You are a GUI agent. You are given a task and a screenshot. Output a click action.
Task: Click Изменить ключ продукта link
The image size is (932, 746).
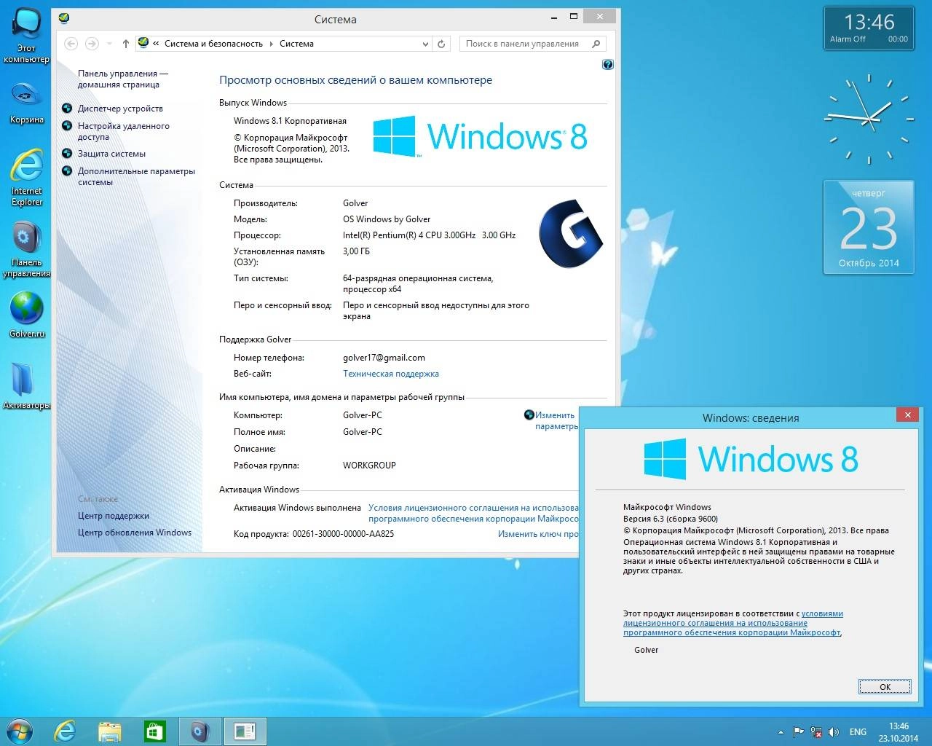[x=538, y=534]
